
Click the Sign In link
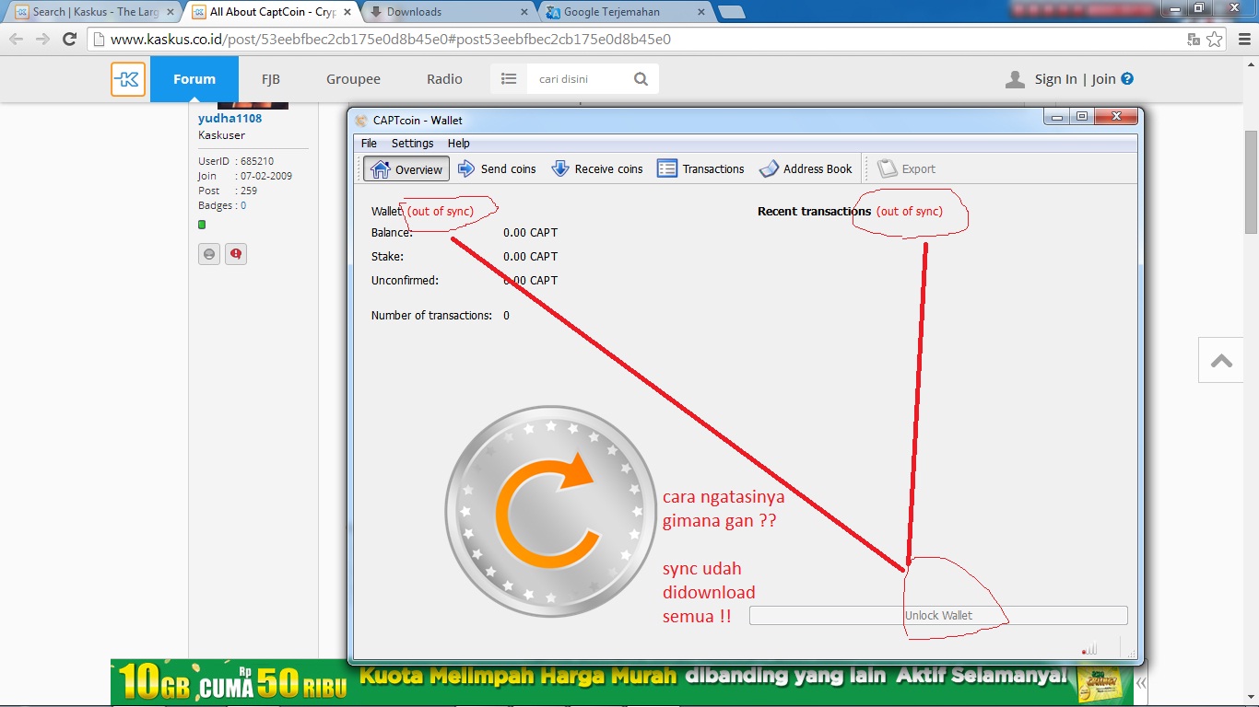(1055, 79)
